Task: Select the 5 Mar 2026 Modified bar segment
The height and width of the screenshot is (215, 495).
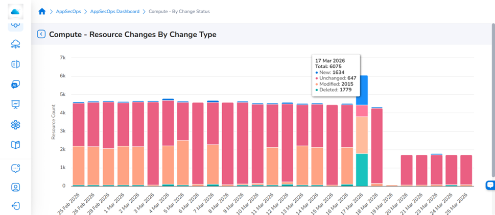Action: [x=183, y=163]
